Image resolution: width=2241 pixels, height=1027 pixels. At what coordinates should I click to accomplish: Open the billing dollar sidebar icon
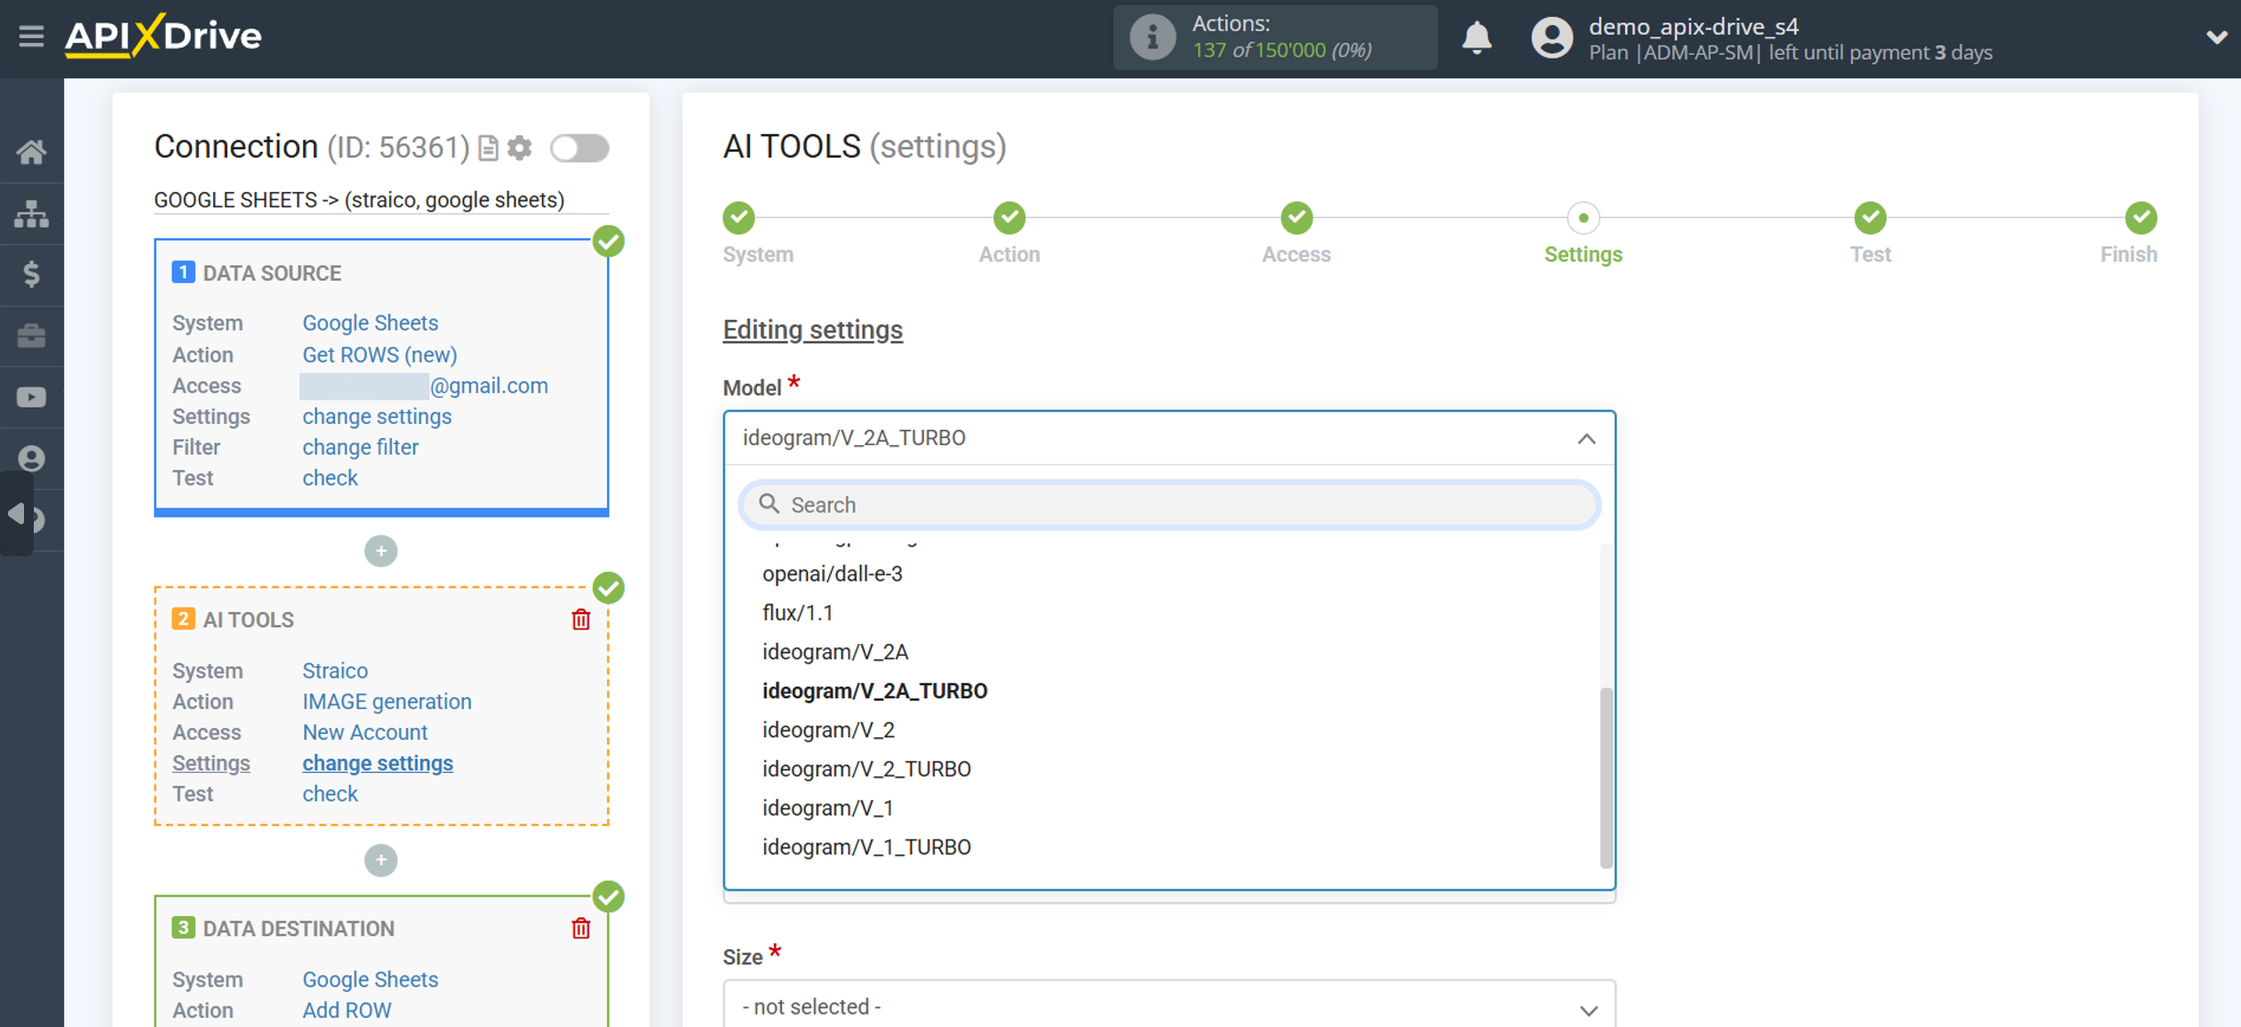(x=32, y=275)
